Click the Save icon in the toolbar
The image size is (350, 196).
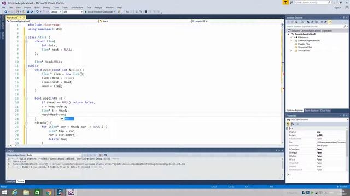[28, 12]
